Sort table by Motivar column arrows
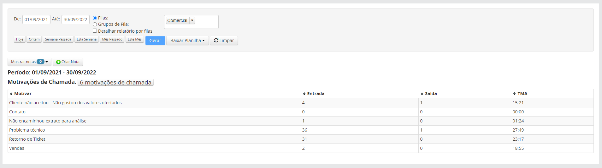This screenshot has height=168, width=602. 11,94
